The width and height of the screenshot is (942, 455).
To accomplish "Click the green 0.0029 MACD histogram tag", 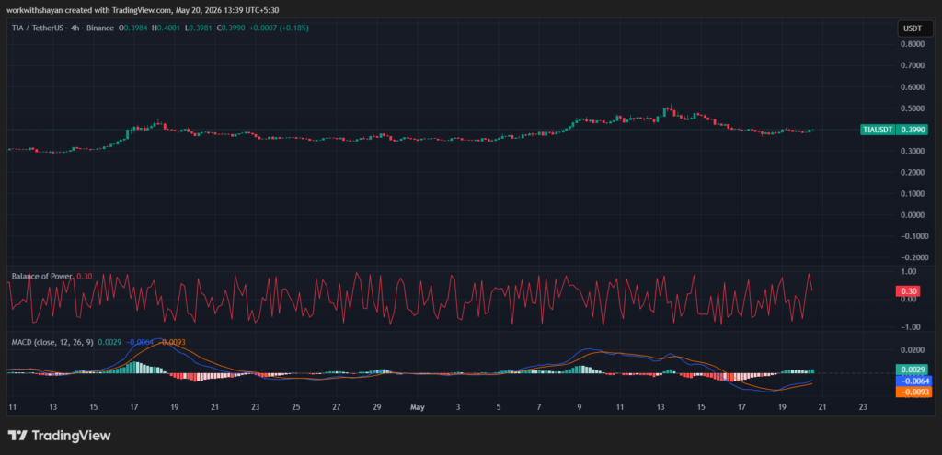I will point(912,370).
